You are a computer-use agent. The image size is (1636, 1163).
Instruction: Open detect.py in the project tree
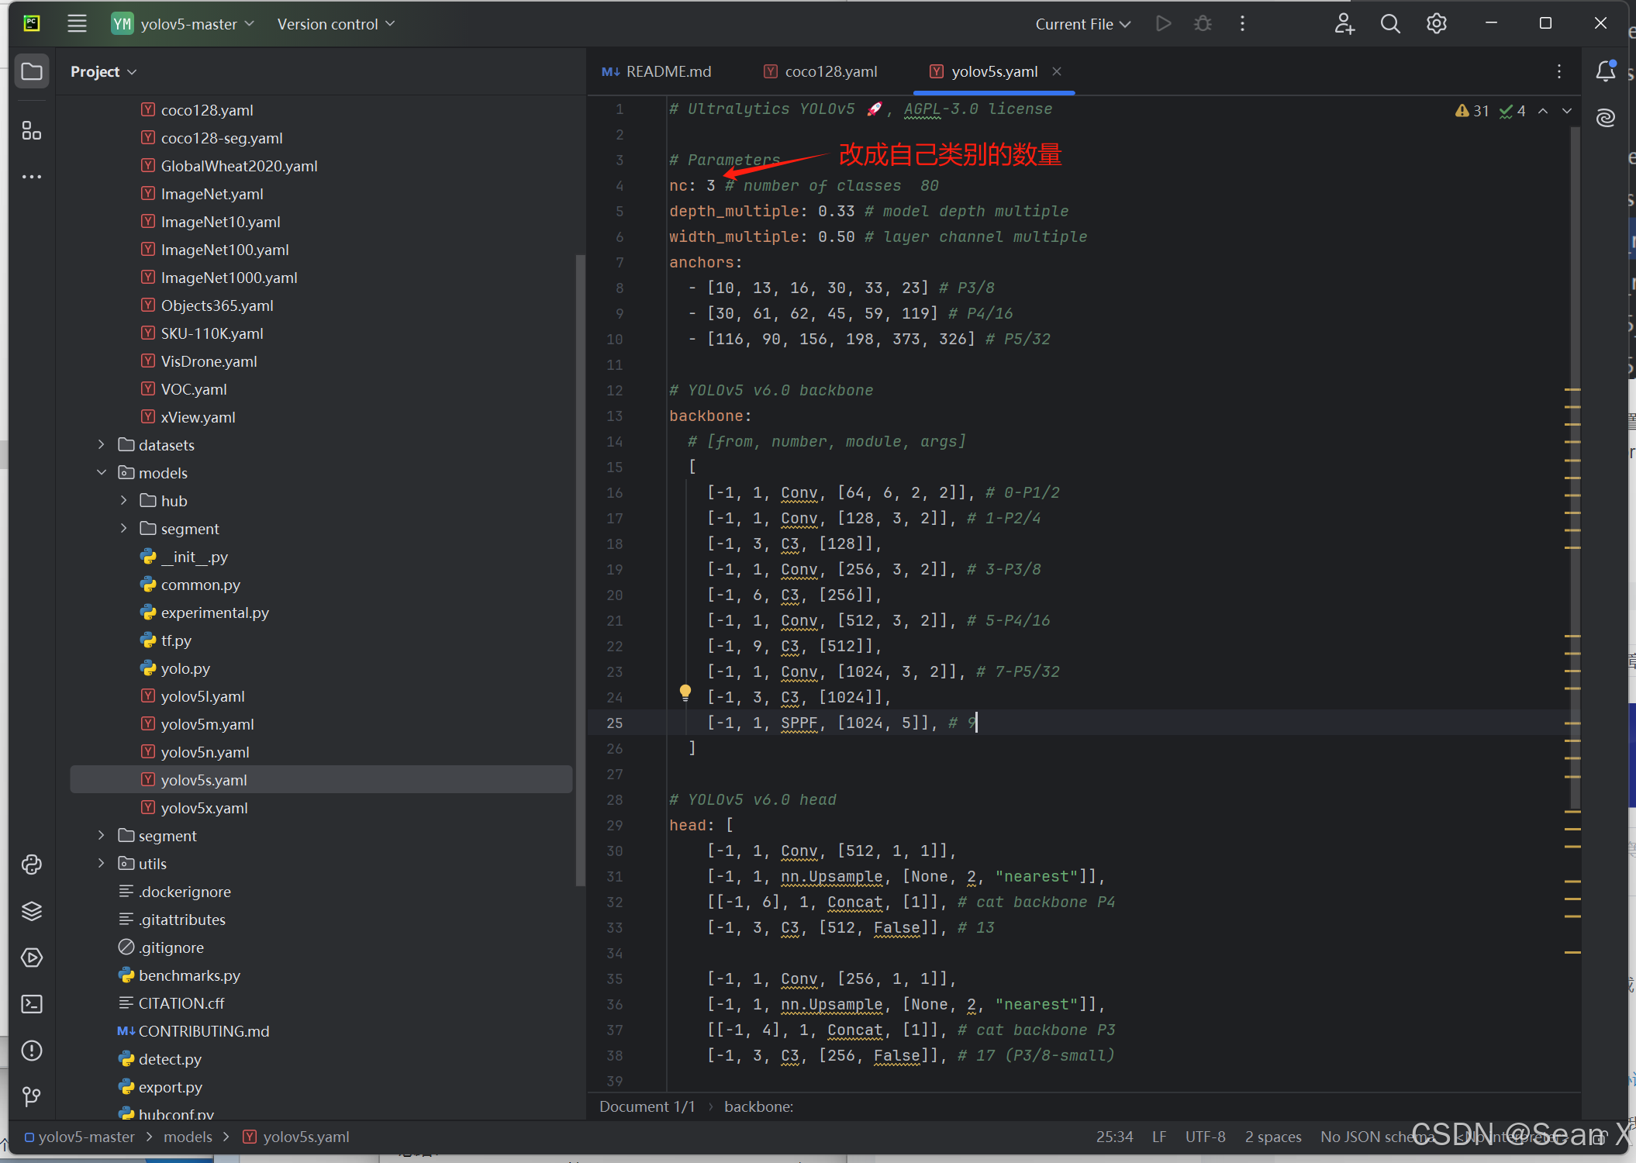tap(170, 1059)
